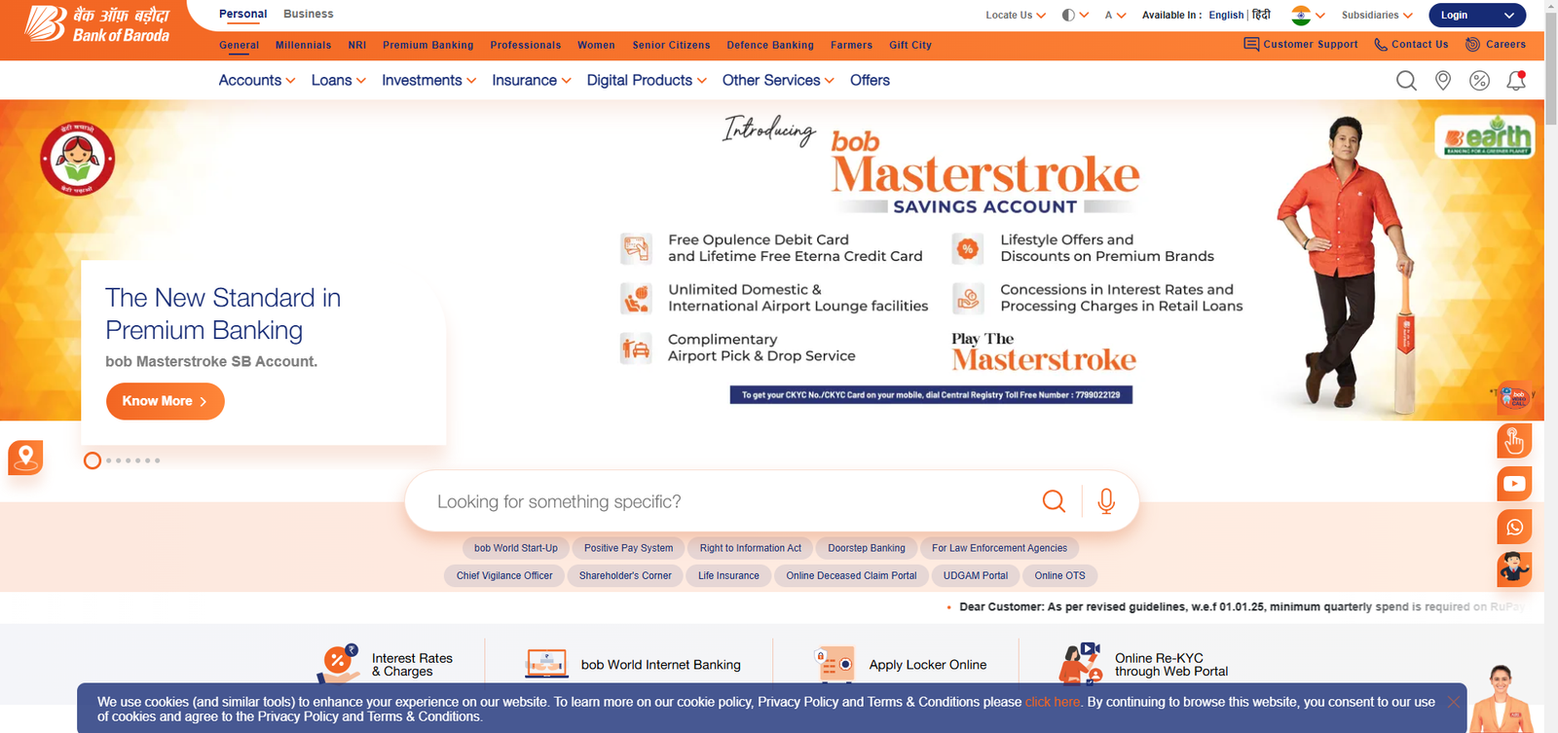Select the Positive Pay System chip
1558x733 pixels.
pos(628,548)
